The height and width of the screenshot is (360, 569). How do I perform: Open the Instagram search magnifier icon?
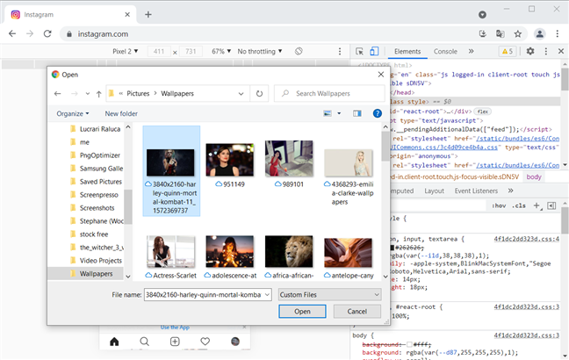[144, 341]
